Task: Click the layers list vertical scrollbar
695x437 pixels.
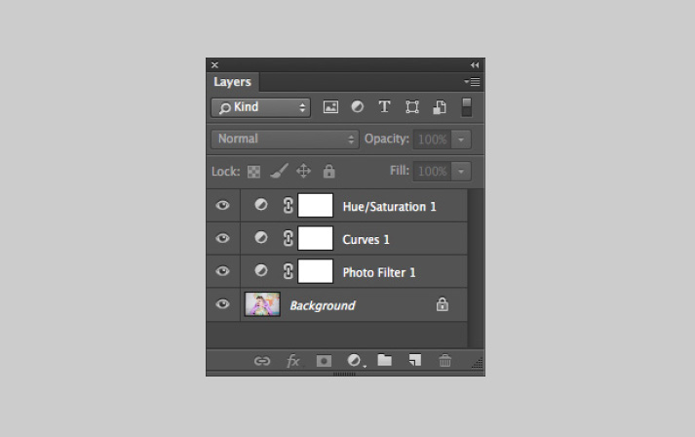Action: coord(476,268)
